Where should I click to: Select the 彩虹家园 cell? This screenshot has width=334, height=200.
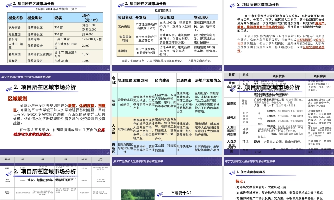(17, 54)
